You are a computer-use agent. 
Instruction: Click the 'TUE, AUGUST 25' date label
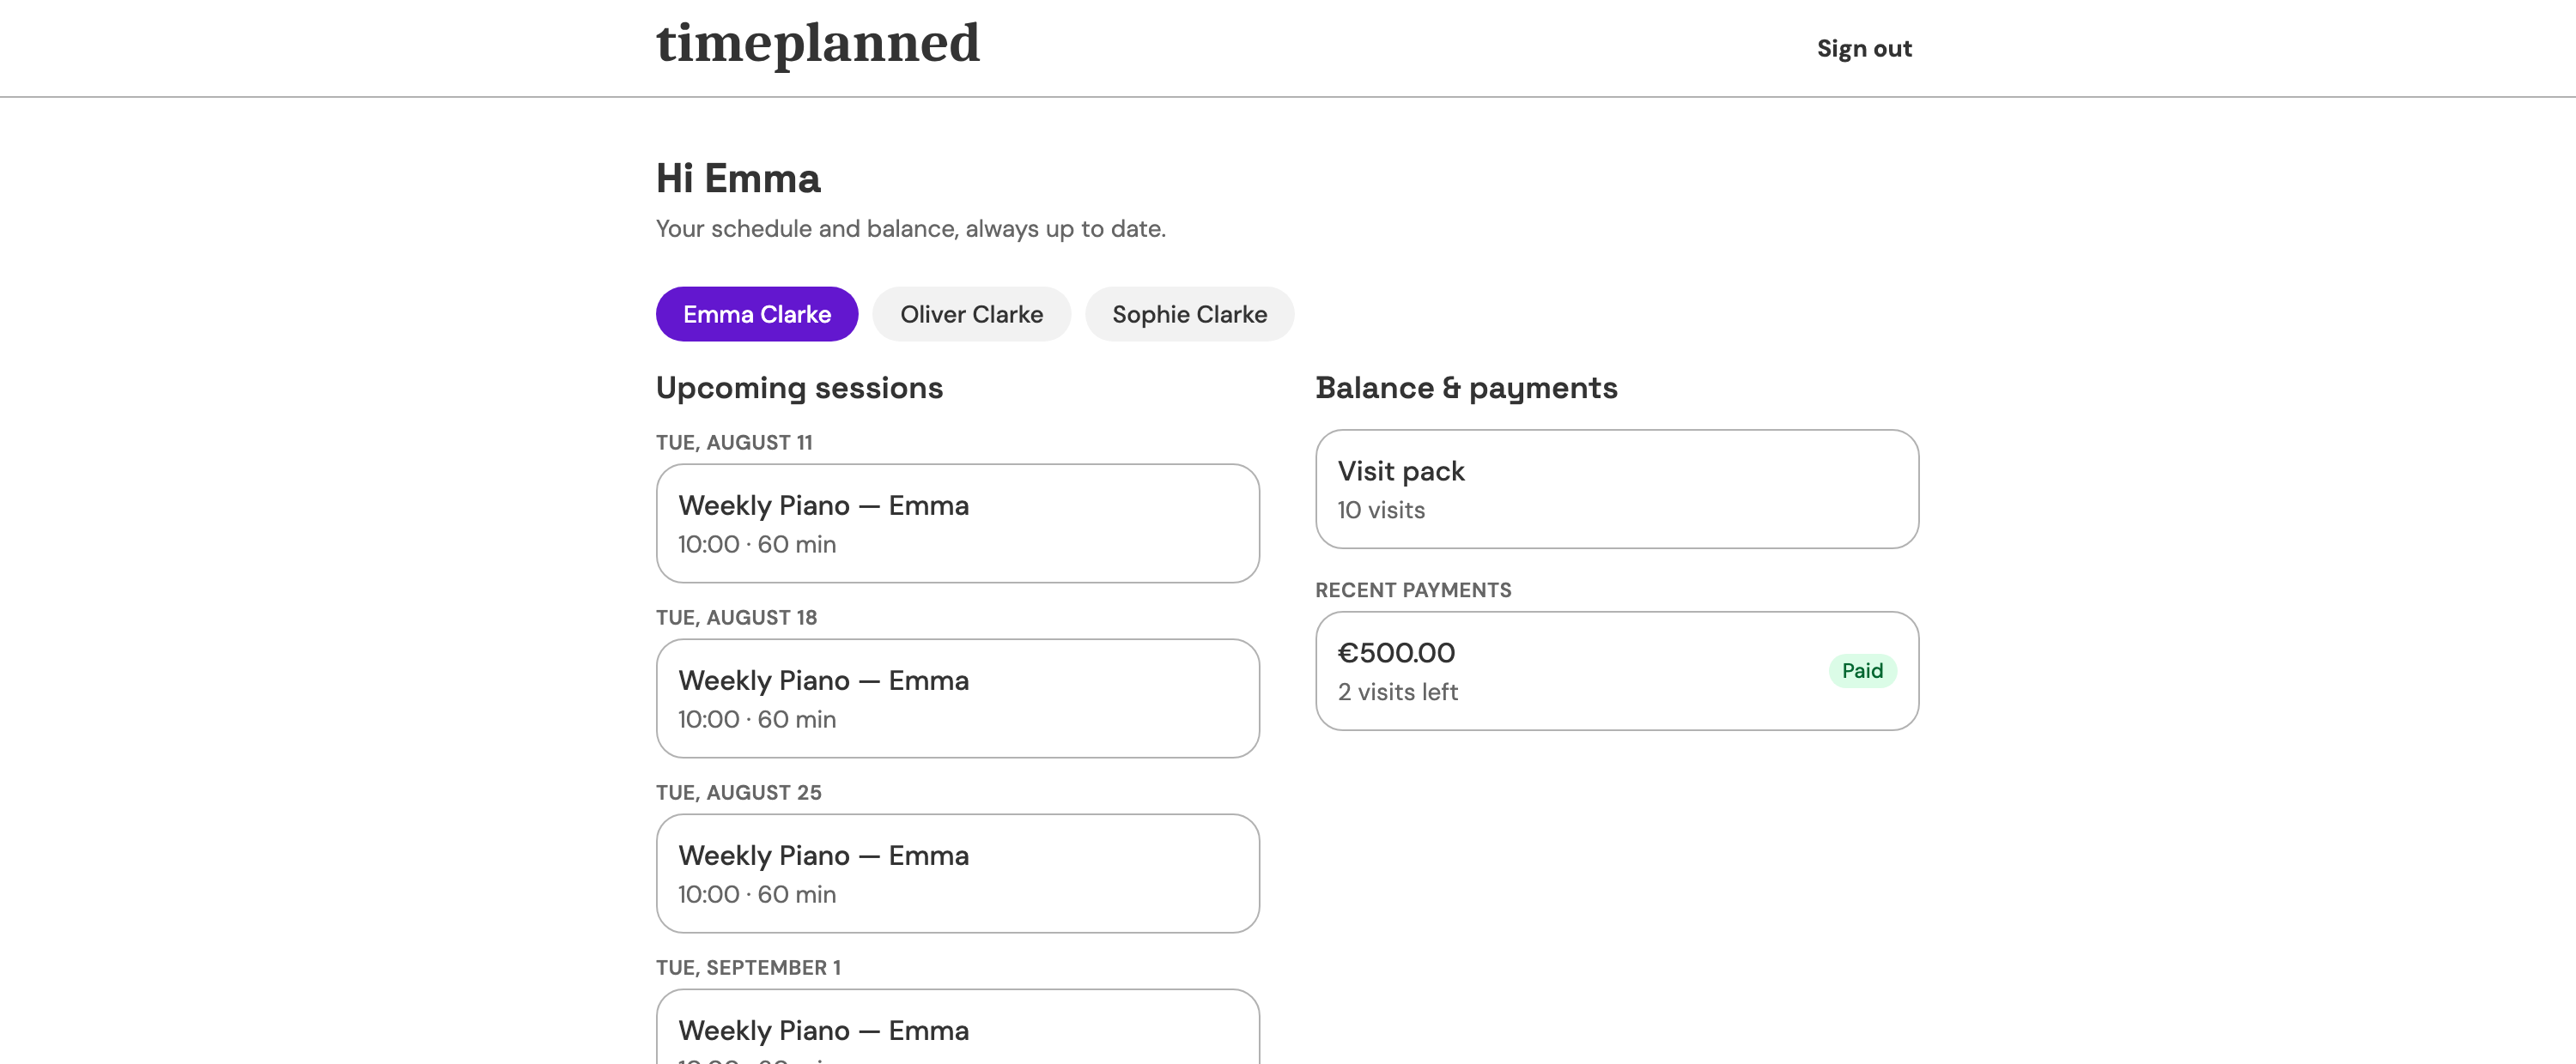click(738, 792)
